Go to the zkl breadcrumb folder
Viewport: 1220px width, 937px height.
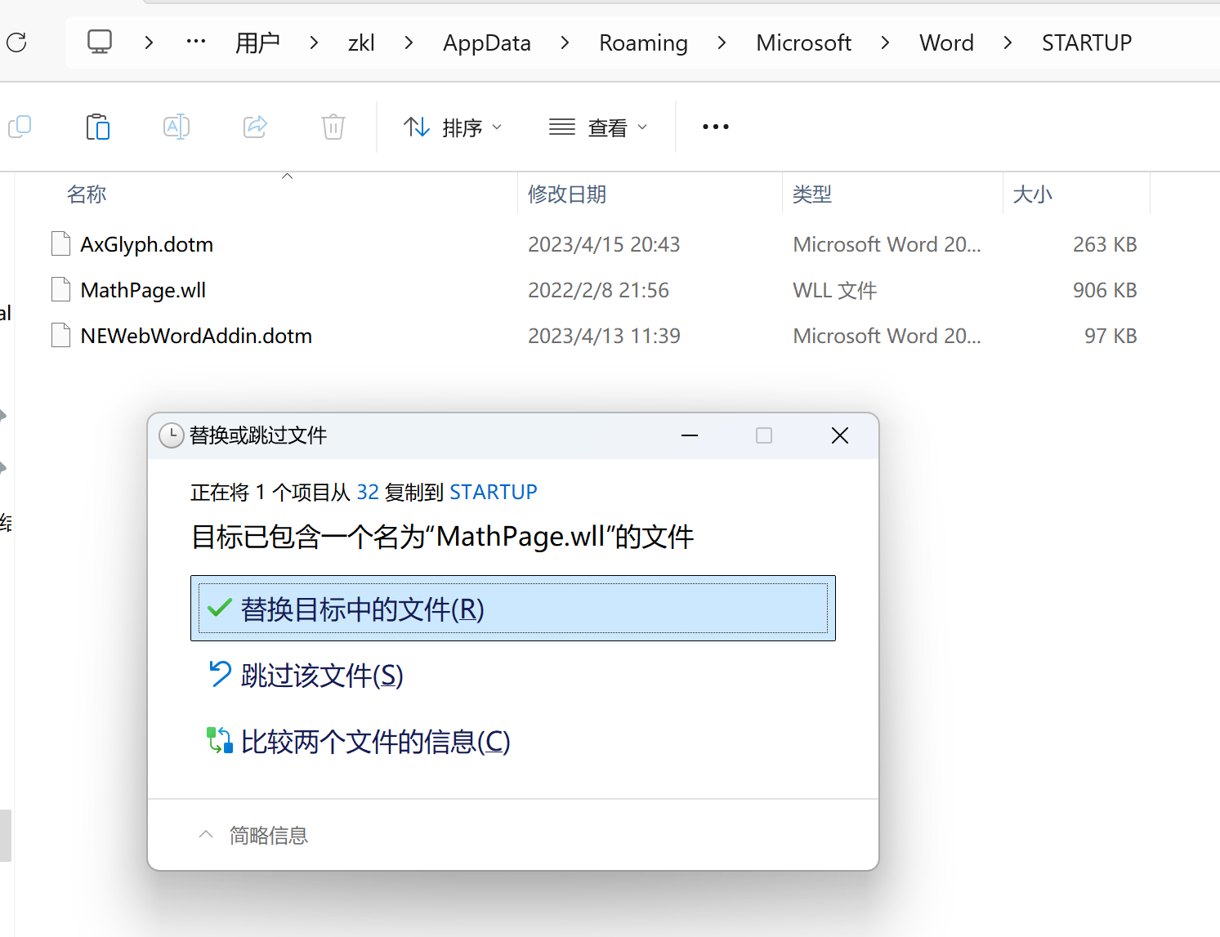point(361,42)
